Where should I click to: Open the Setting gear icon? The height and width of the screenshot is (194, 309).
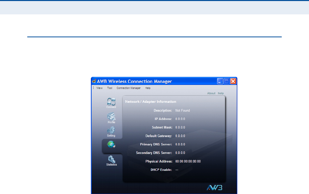pos(111,132)
